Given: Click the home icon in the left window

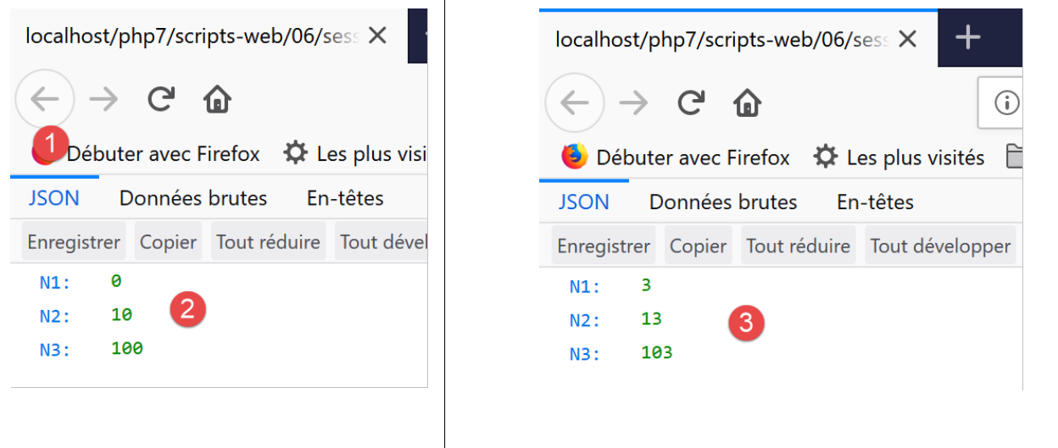Looking at the screenshot, I should point(218,100).
